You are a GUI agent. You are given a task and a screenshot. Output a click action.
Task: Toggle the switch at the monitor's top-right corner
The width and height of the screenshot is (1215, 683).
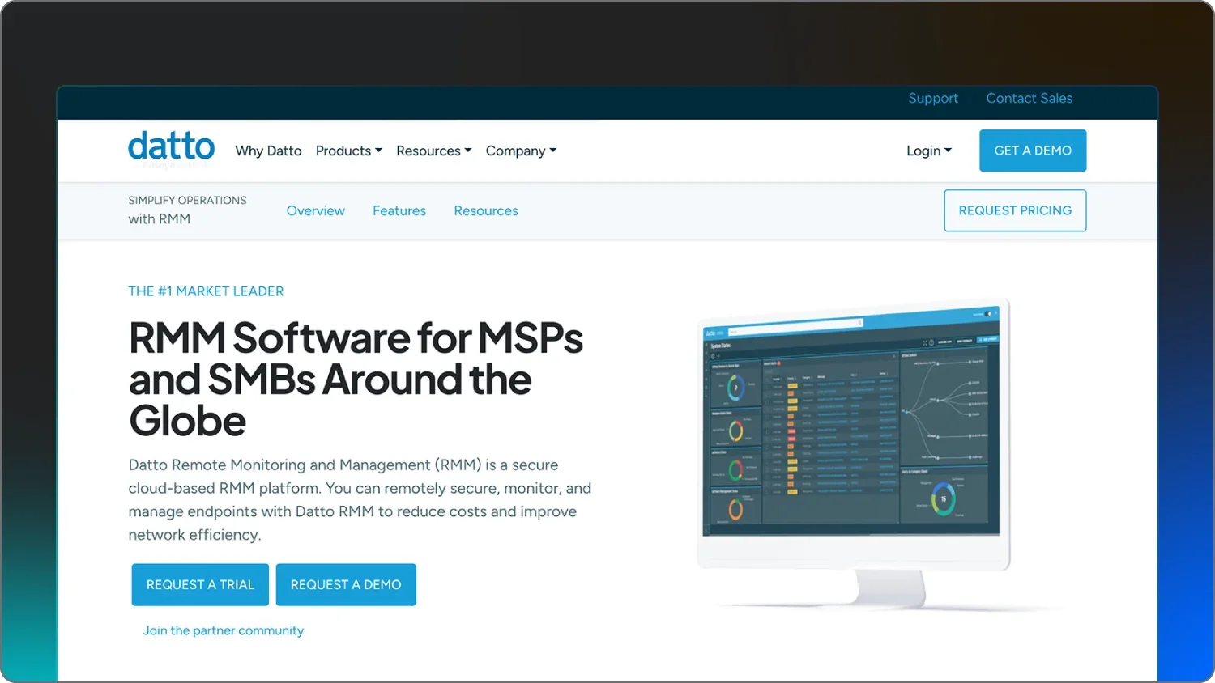click(989, 314)
